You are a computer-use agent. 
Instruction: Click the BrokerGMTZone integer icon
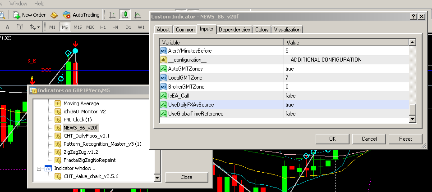(x=164, y=87)
